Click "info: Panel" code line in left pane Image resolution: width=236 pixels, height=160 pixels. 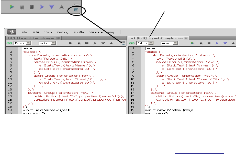60,55
